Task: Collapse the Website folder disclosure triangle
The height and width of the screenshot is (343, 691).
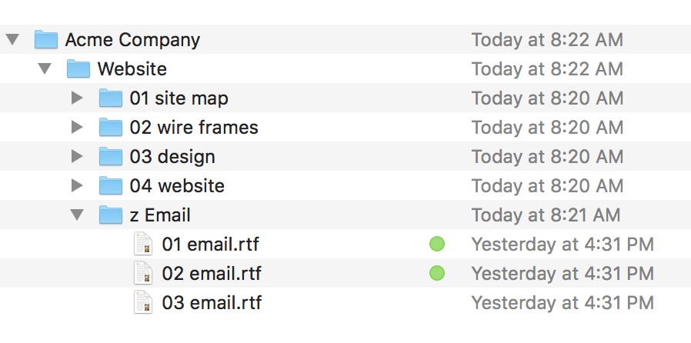Action: point(45,69)
